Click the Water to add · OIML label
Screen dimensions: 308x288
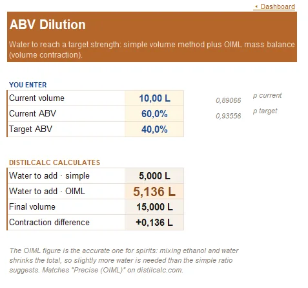coord(47,192)
